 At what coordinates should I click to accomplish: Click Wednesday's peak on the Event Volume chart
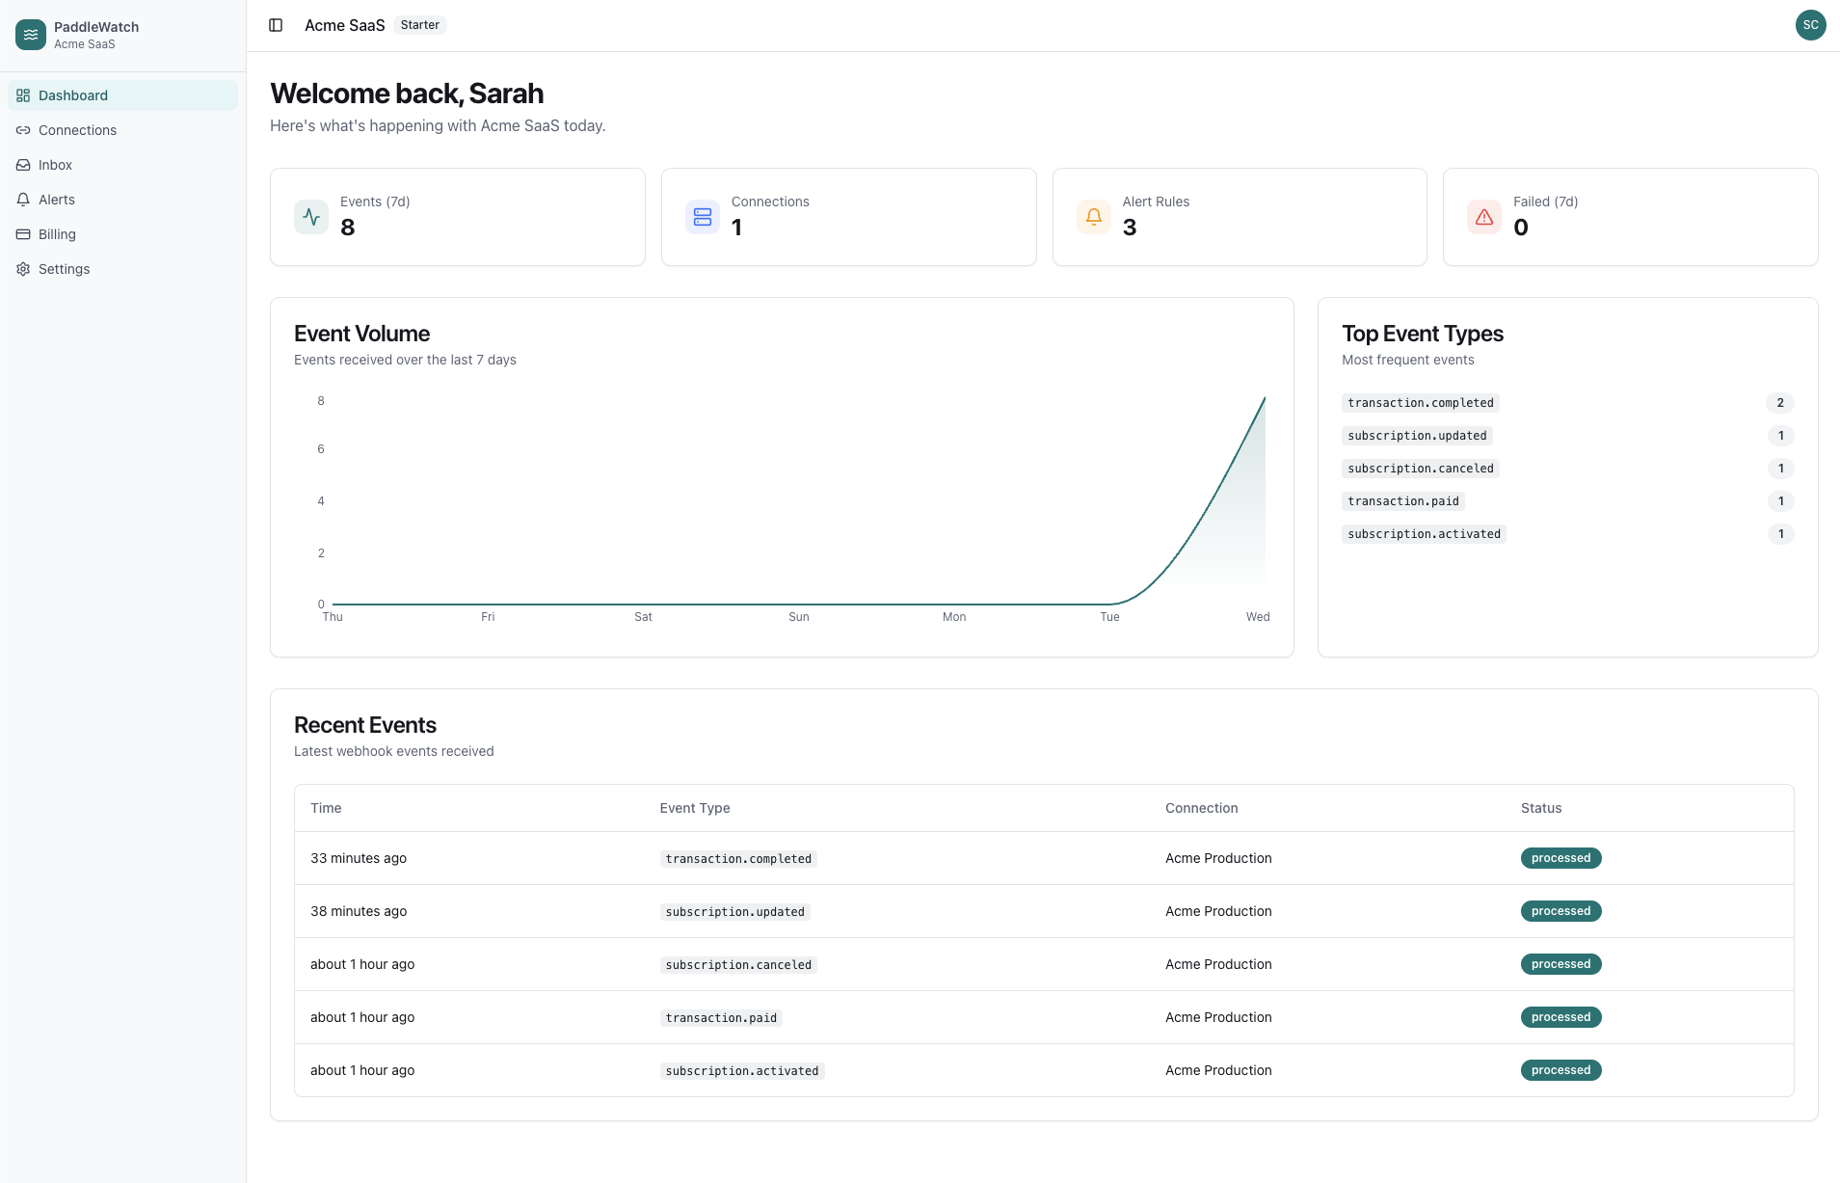click(x=1264, y=400)
